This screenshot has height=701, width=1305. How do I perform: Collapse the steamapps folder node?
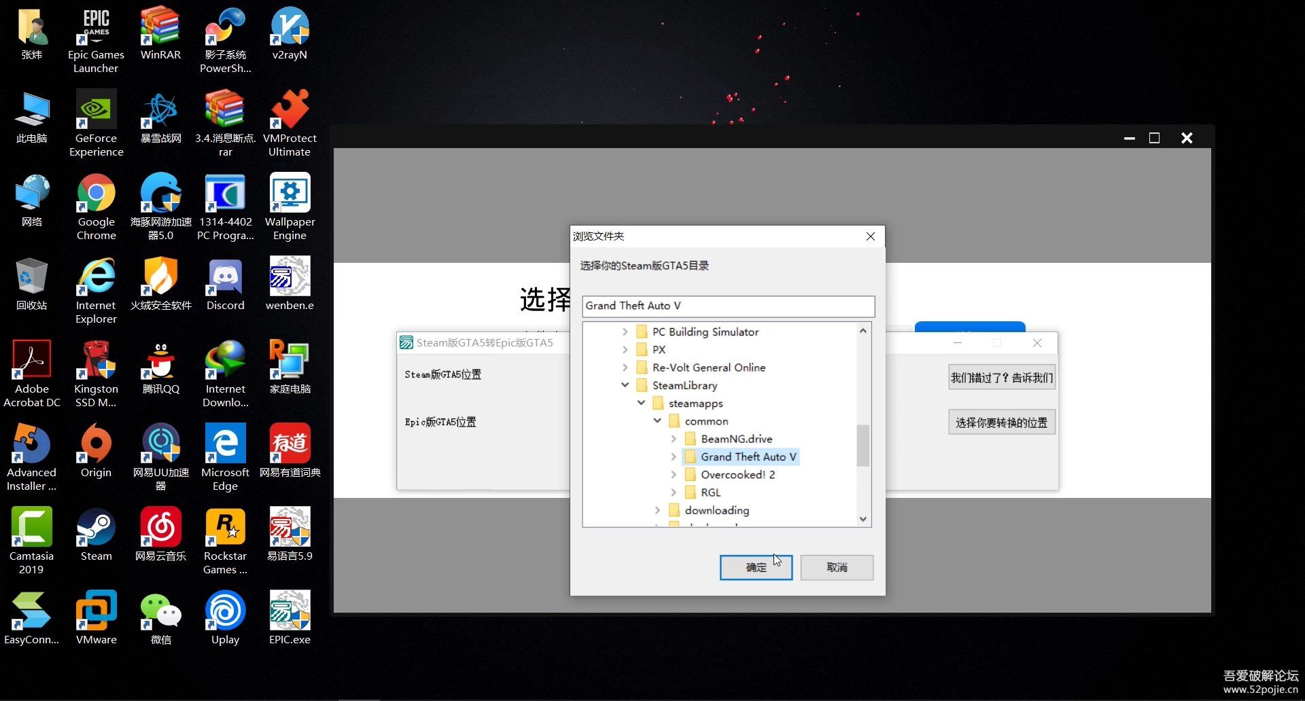(x=641, y=403)
